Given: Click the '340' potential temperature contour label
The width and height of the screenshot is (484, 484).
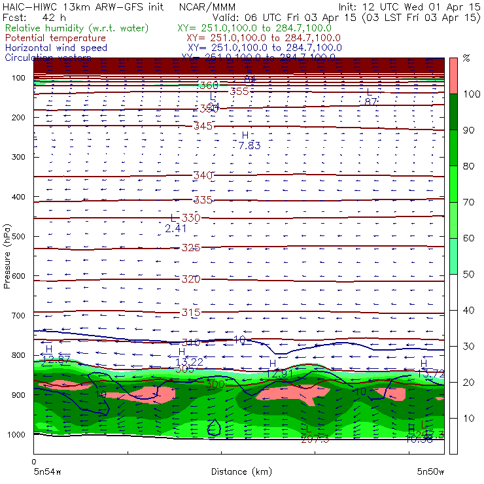Looking at the screenshot, I should click(203, 175).
